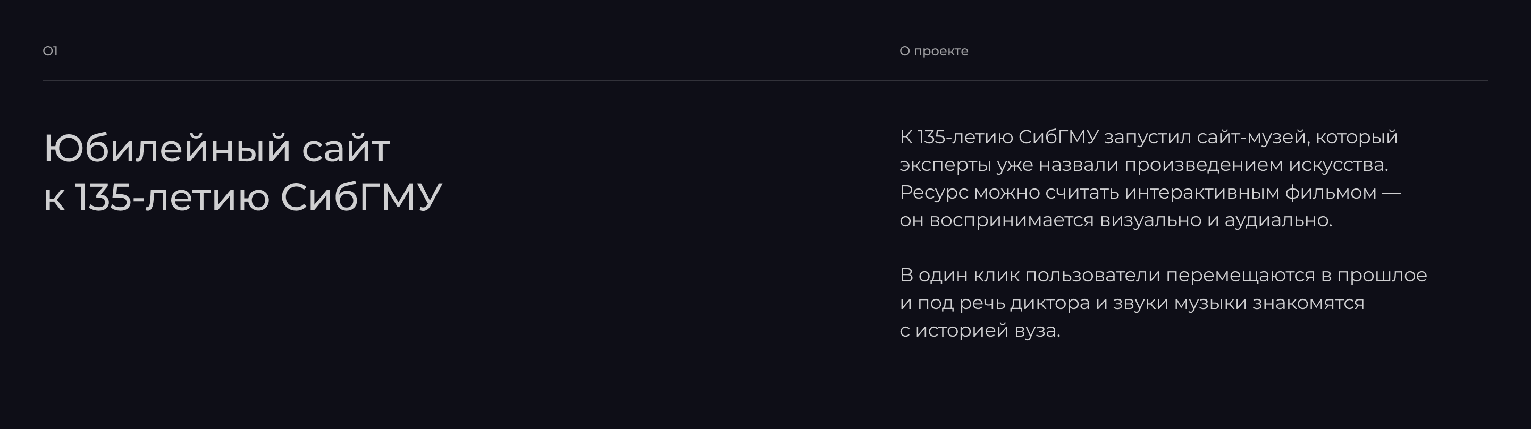Click the word "знакомятся" in the second paragraph

pyautogui.click(x=1308, y=303)
